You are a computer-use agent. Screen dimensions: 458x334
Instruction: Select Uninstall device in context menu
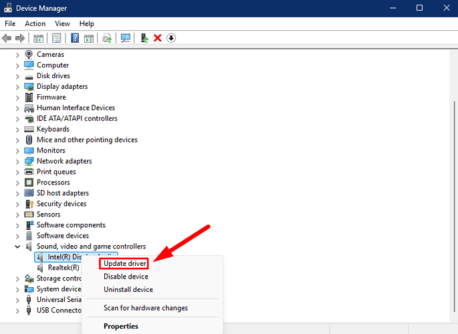[128, 289]
